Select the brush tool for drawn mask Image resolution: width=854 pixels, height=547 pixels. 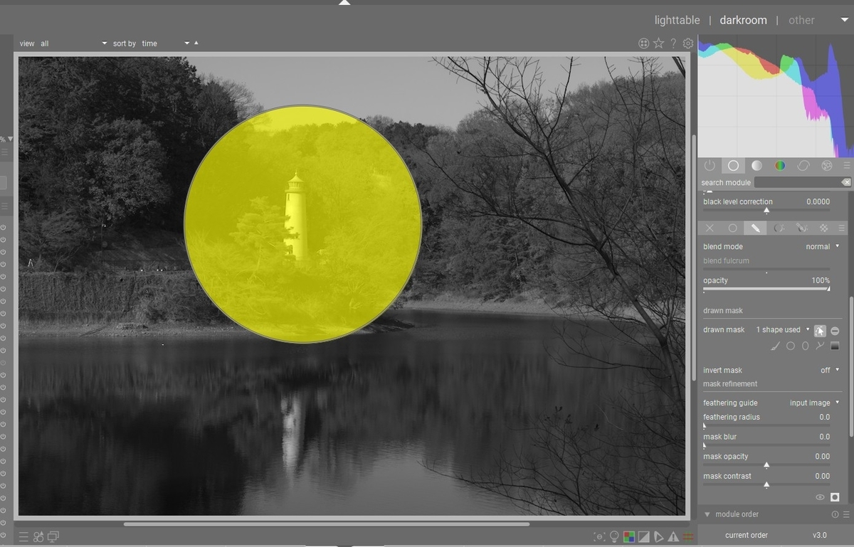pos(775,346)
